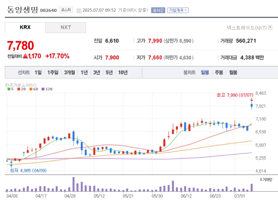The image size is (278, 204).
Task: Select the 주봉 weekly candle chart
Action: pos(219,73)
